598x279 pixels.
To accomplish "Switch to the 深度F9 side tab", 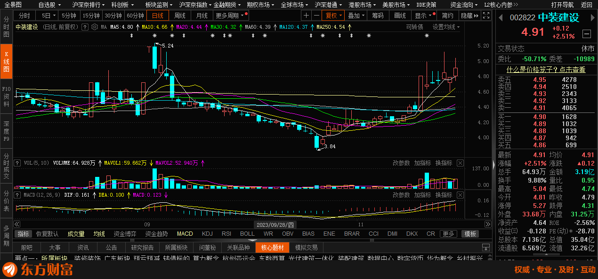I will 6,131.
